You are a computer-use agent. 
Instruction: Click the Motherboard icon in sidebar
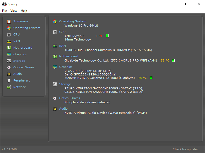pyautogui.click(x=9, y=48)
